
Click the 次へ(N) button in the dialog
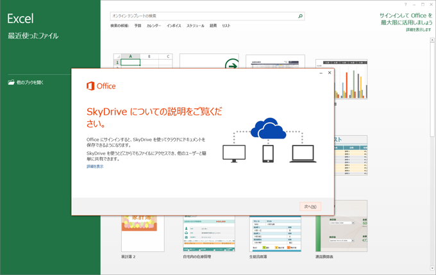[310, 206]
